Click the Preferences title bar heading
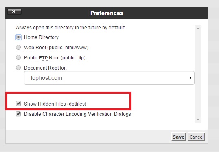The width and height of the screenshot is (219, 152). 107,13
